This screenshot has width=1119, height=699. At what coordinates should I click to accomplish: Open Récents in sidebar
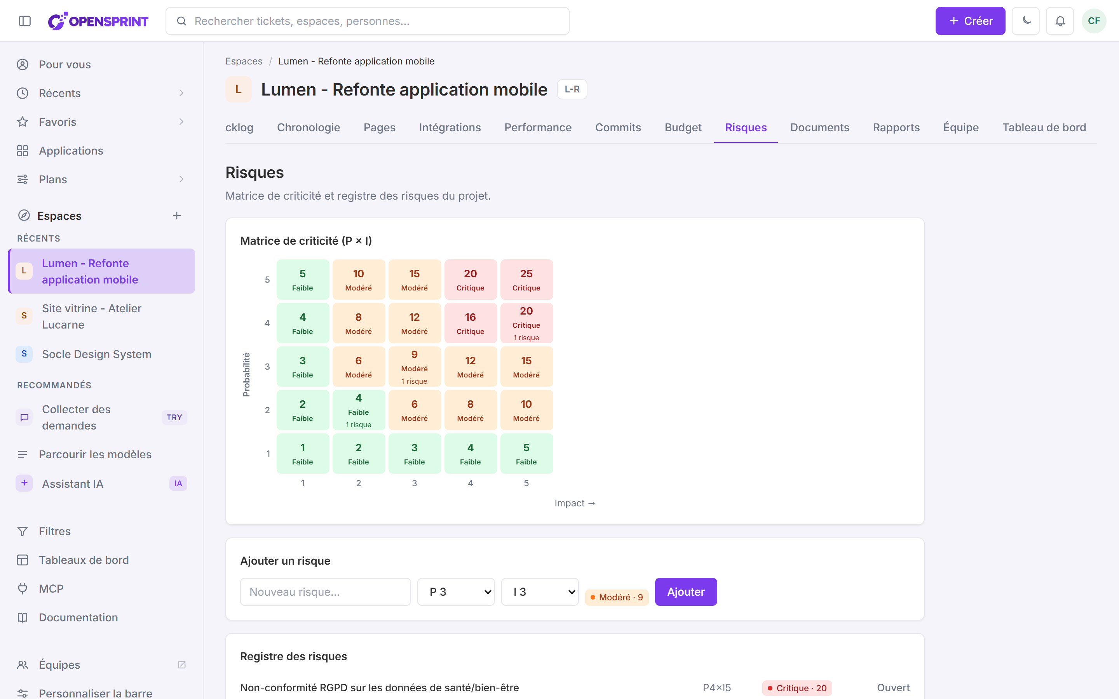(x=101, y=93)
